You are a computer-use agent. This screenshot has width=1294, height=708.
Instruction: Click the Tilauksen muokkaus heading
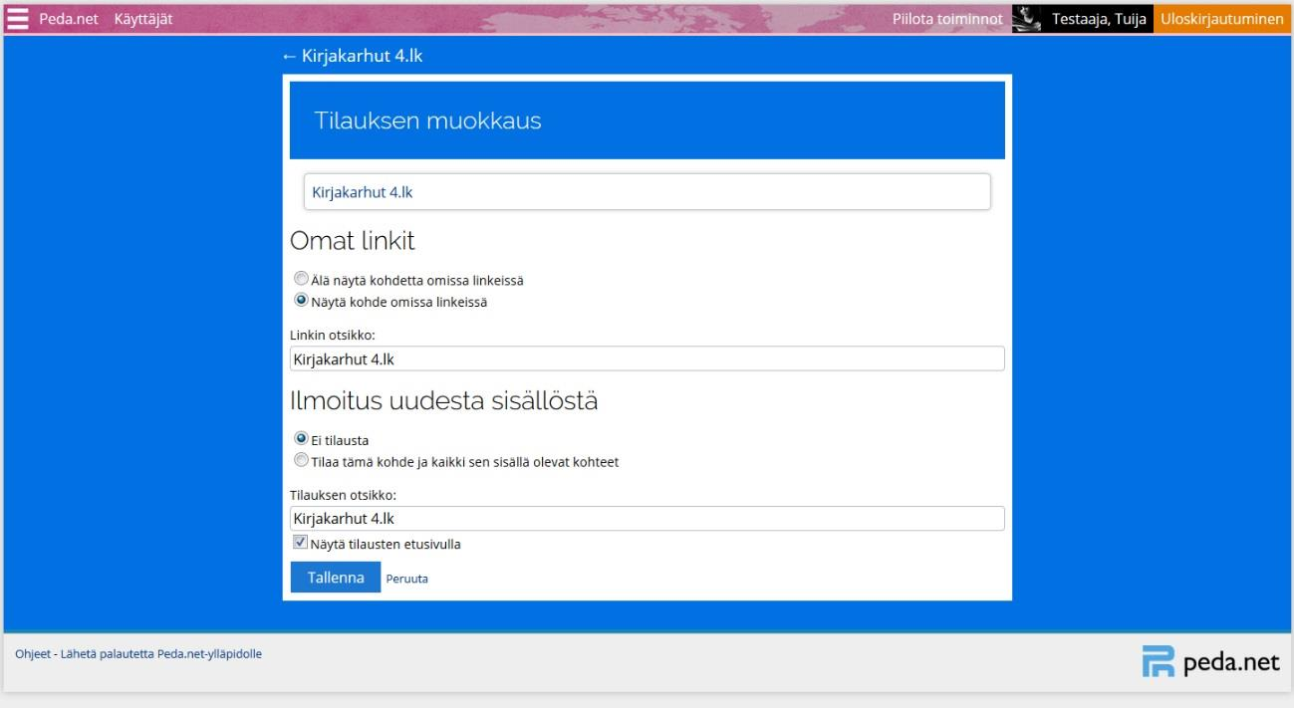tap(428, 121)
